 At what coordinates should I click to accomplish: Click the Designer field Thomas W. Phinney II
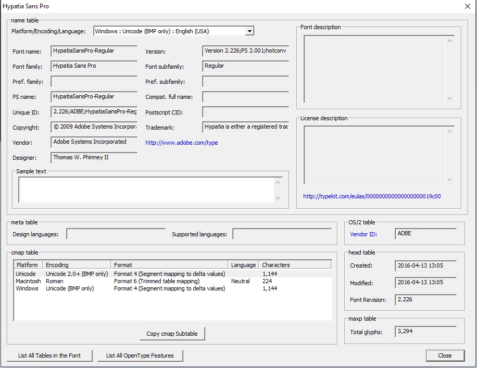pyautogui.click(x=94, y=158)
